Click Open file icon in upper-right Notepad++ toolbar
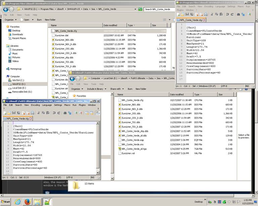 point(182,14)
